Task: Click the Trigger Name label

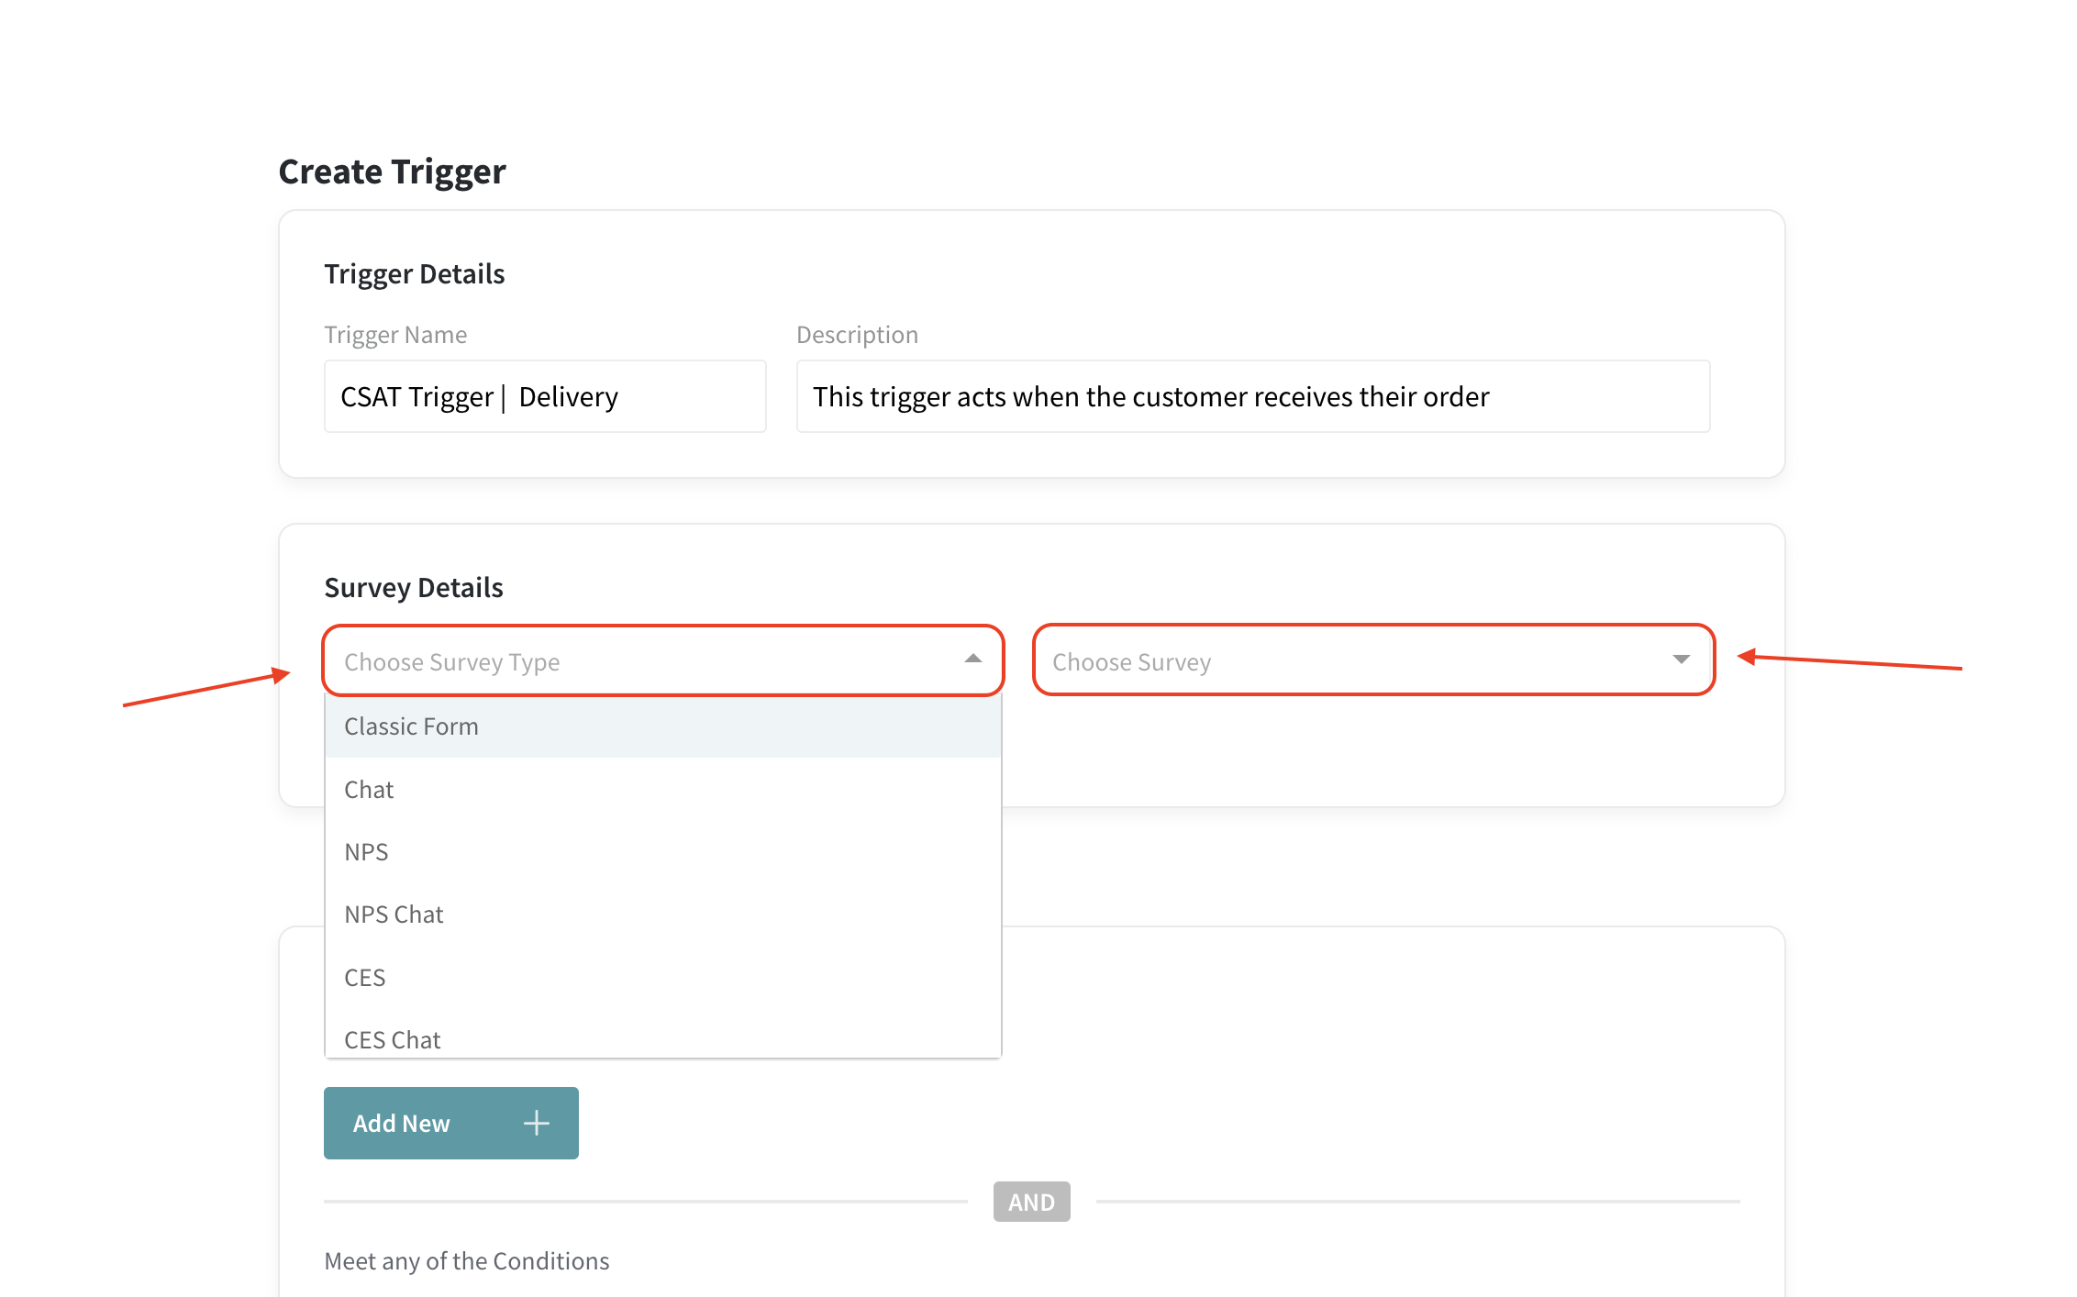Action: click(x=395, y=335)
